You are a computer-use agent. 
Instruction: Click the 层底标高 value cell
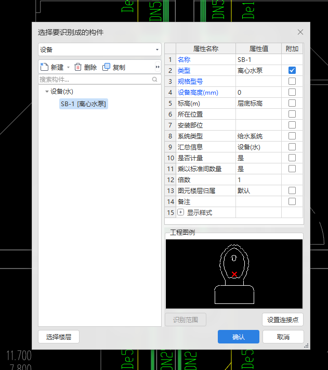pyautogui.click(x=258, y=103)
